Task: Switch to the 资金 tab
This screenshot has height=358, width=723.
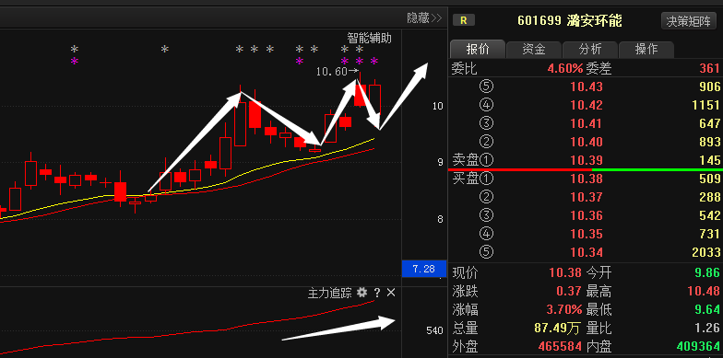Action: click(533, 50)
